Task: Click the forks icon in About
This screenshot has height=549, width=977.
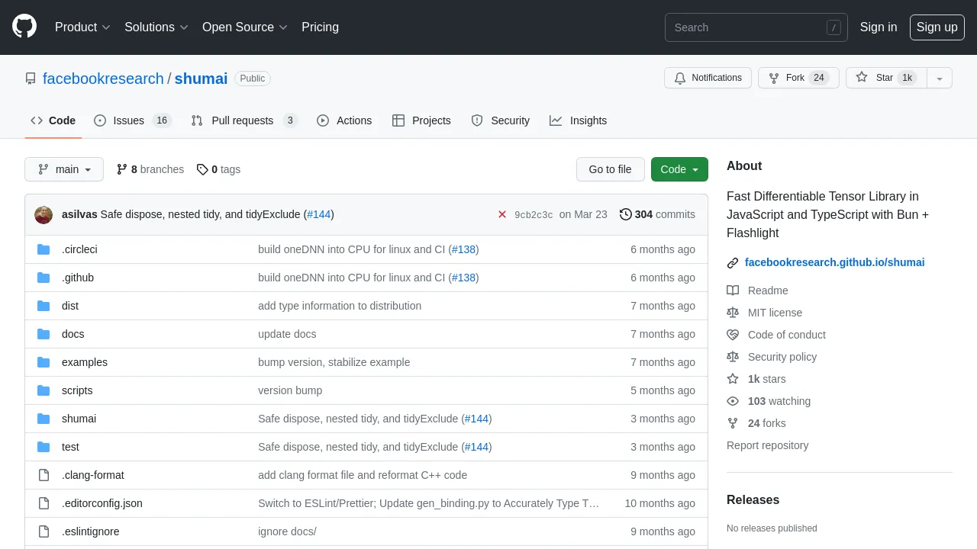Action: [x=733, y=423]
